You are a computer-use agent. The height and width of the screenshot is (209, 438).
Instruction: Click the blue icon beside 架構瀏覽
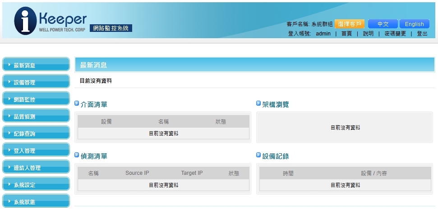(x=258, y=104)
